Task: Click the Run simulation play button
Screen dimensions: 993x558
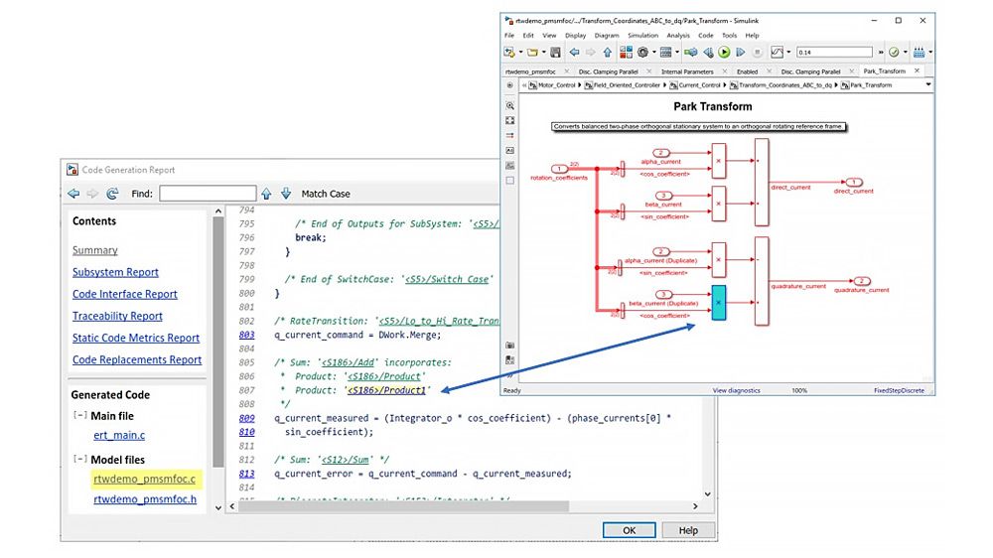Action: click(x=725, y=52)
